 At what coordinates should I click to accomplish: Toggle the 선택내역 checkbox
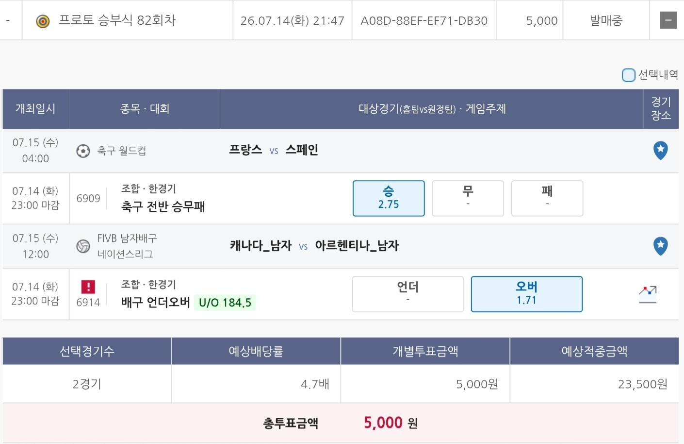coord(628,75)
